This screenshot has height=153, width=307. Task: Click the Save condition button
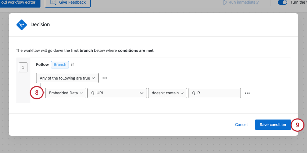point(273,125)
